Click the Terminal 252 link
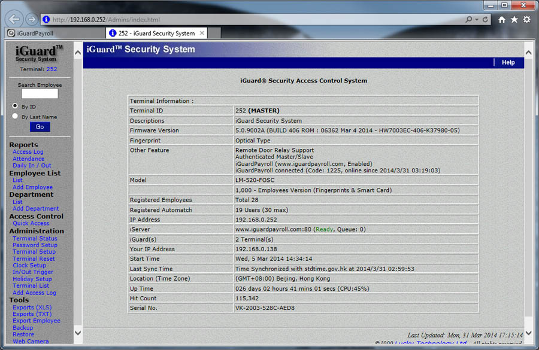Screen dimensions: 539x350 [x=52, y=69]
